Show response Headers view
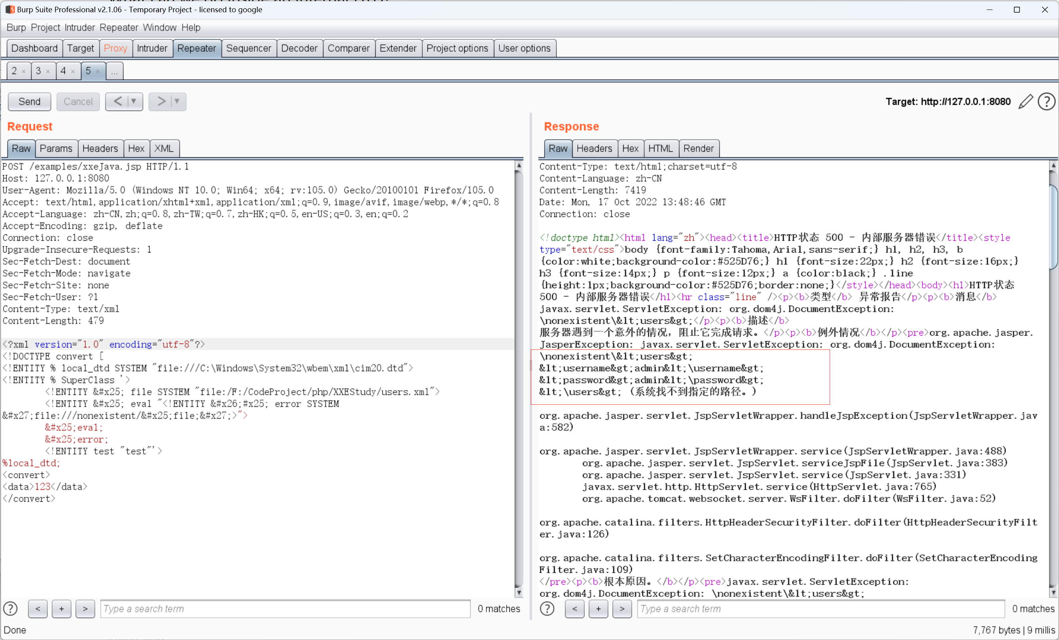The width and height of the screenshot is (1059, 640). point(594,149)
